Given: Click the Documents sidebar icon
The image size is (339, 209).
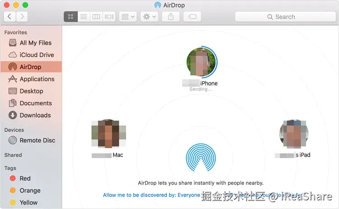Looking at the screenshot, I should pyautogui.click(x=13, y=103).
